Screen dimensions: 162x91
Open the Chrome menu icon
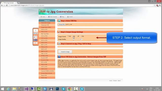[x=160, y=5]
